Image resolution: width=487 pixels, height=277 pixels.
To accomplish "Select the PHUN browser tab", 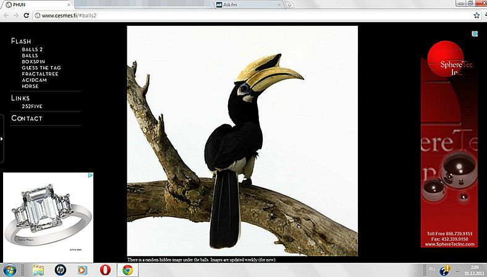I will point(37,4).
